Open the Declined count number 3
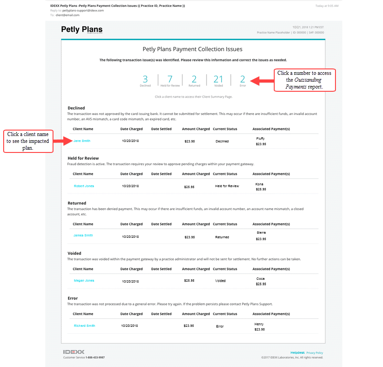 [x=145, y=79]
